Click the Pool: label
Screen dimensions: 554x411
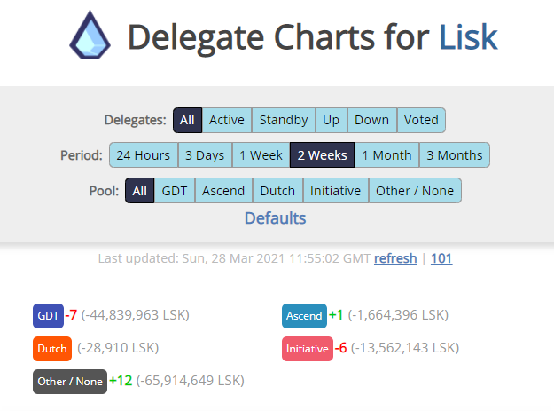coord(105,191)
